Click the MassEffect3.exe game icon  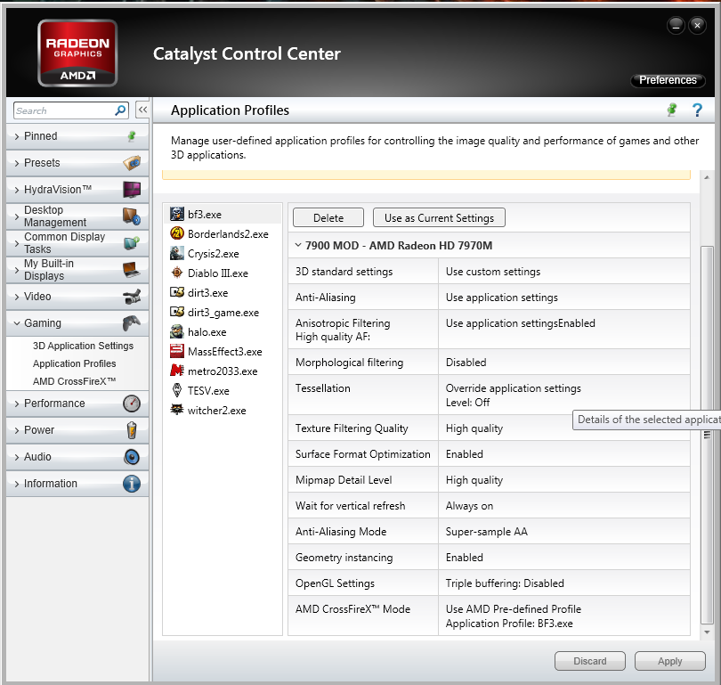coord(177,351)
